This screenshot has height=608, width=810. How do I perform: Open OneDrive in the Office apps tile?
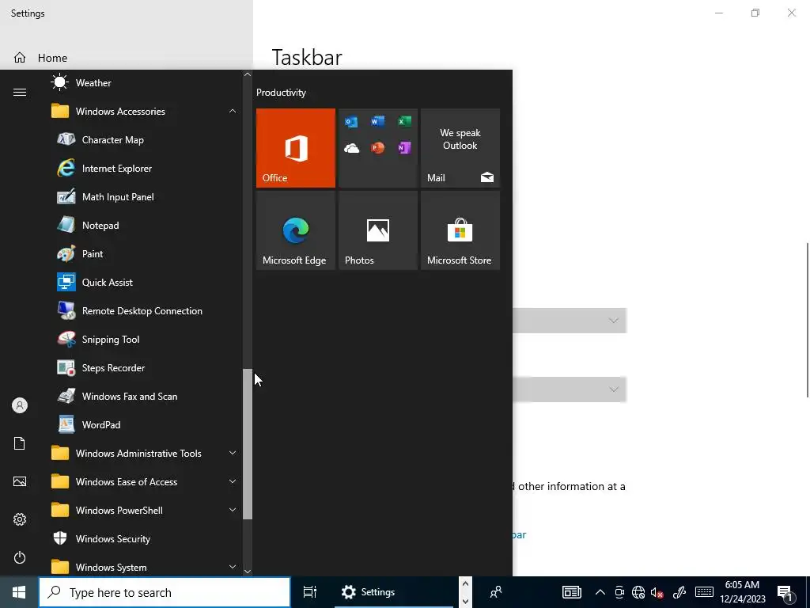[351, 148]
